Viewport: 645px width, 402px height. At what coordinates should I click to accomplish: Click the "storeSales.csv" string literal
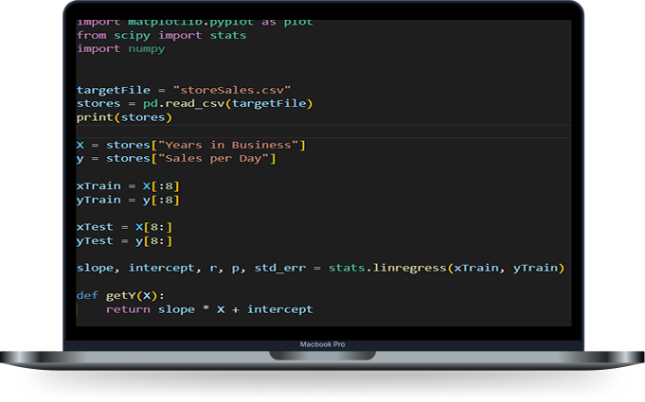pyautogui.click(x=231, y=90)
